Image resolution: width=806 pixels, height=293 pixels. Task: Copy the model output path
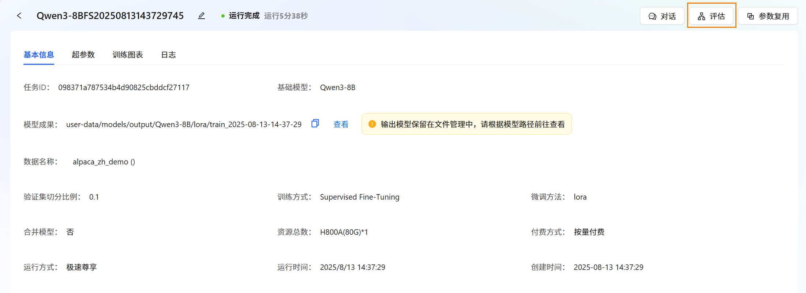coord(315,124)
